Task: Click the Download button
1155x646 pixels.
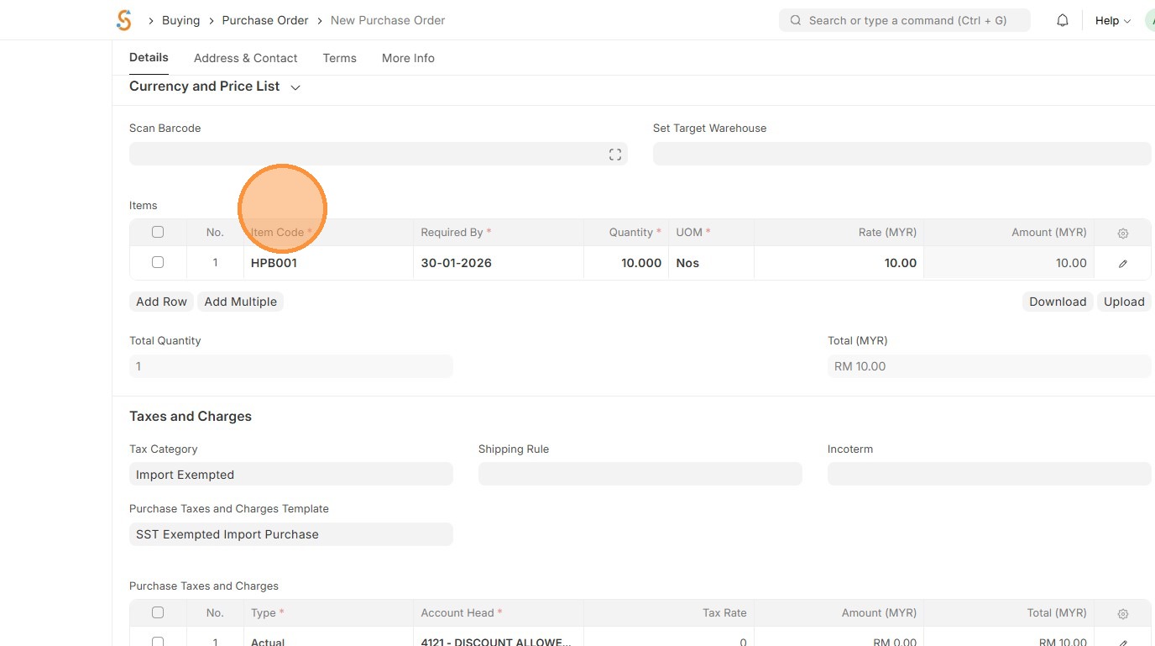Action: click(1058, 302)
